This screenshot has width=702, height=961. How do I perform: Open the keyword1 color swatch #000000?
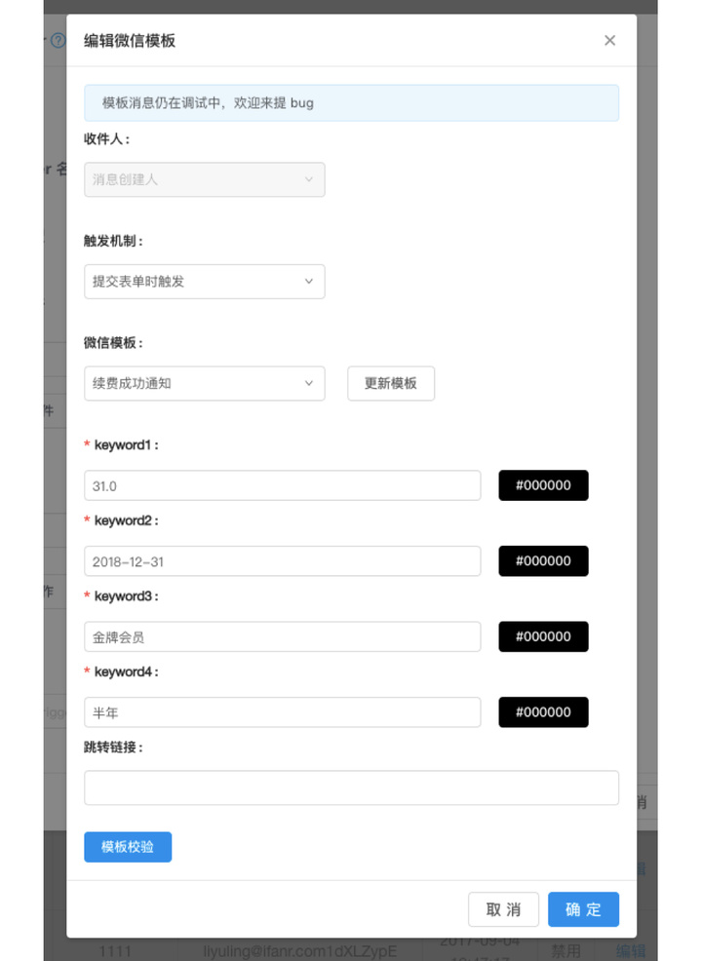[543, 485]
